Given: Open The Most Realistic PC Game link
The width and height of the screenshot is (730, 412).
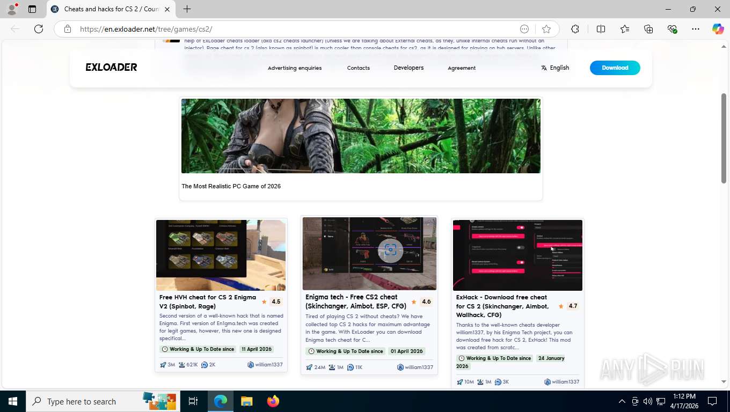Looking at the screenshot, I should (231, 186).
